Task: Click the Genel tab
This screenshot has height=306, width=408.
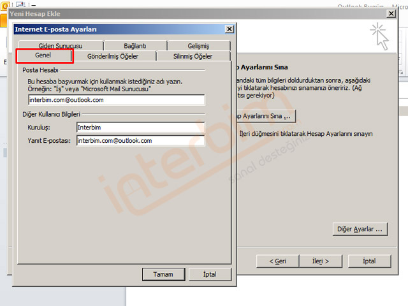Action: (44, 56)
